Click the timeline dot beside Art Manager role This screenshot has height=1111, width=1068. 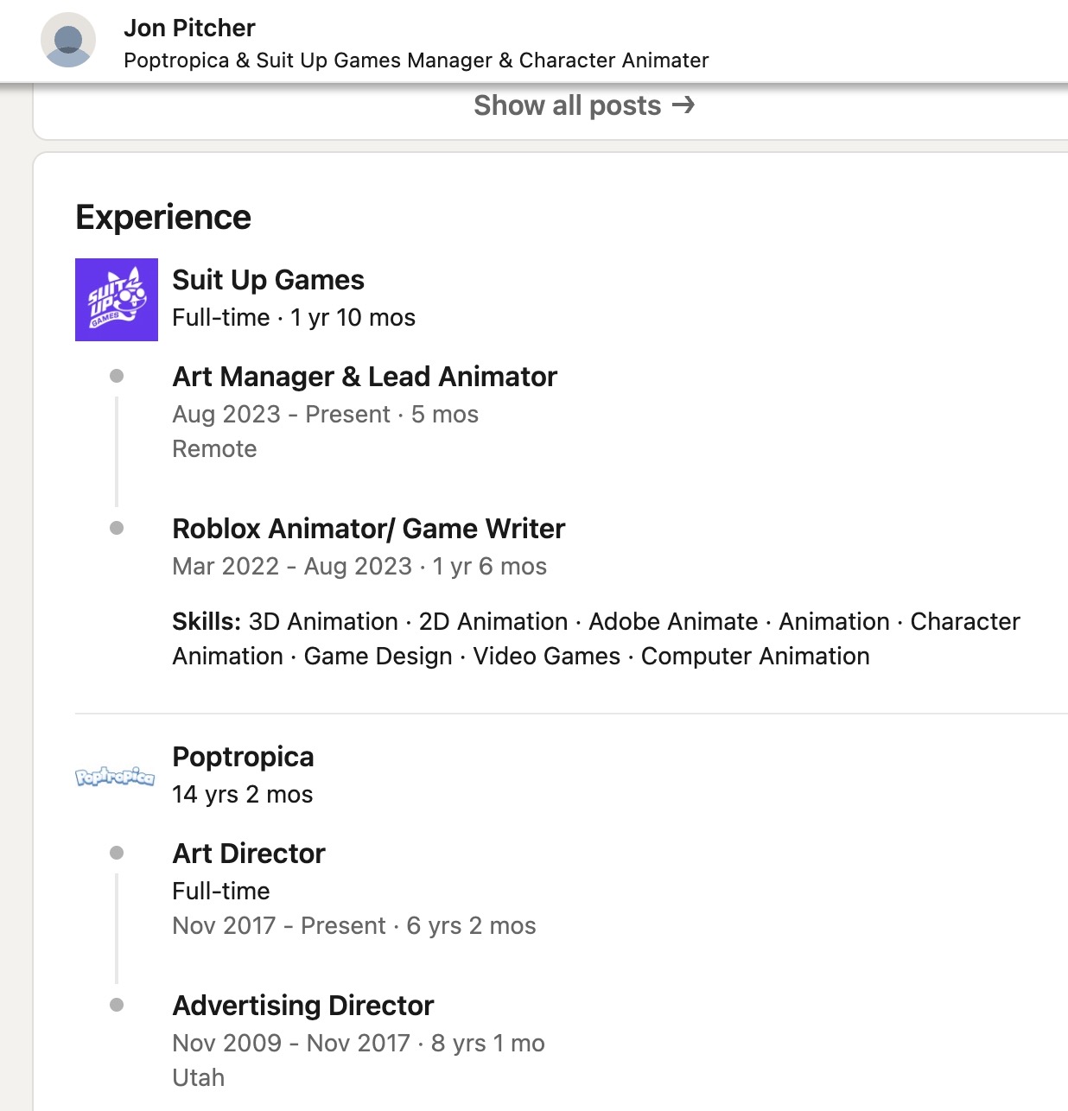click(x=117, y=373)
